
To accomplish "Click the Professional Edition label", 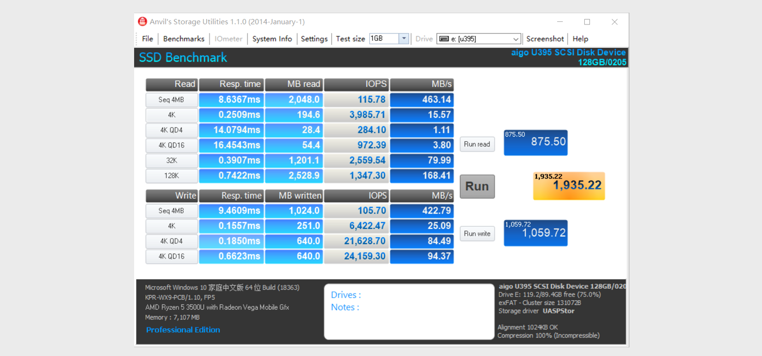I will click(183, 330).
